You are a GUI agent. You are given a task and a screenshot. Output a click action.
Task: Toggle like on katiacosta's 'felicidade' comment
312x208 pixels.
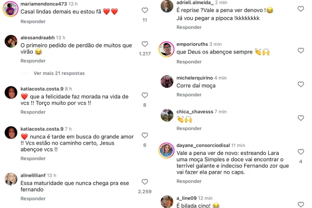pos(145,95)
